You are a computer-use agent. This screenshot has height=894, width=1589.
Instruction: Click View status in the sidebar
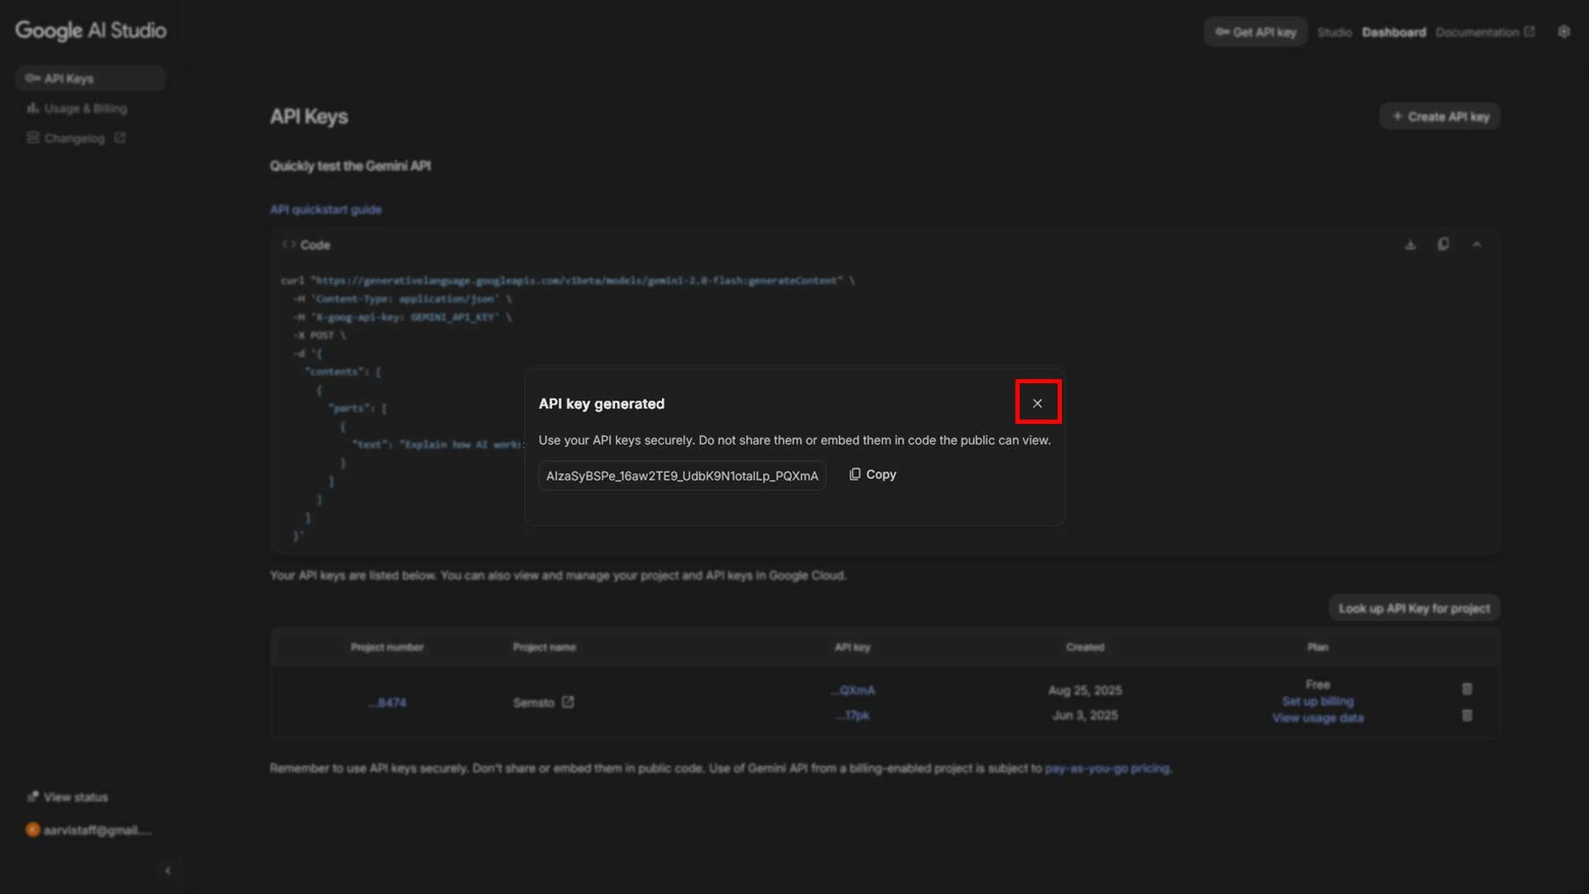click(x=67, y=797)
